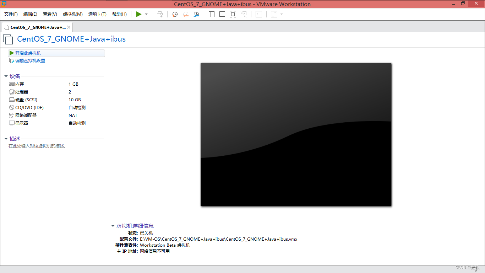Click the 10 GB disk value
Image resolution: width=485 pixels, height=273 pixels.
[75, 100]
